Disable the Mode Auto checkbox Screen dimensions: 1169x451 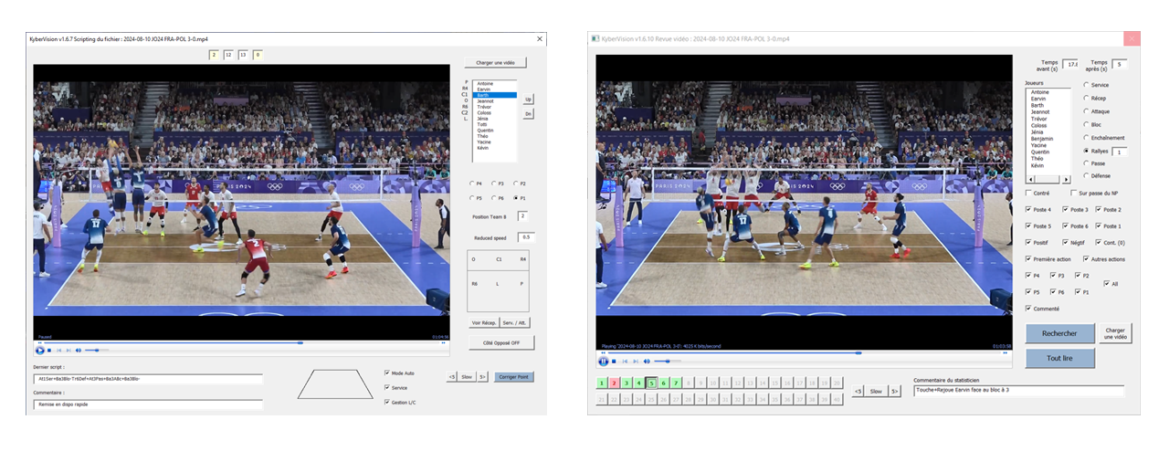click(x=387, y=372)
